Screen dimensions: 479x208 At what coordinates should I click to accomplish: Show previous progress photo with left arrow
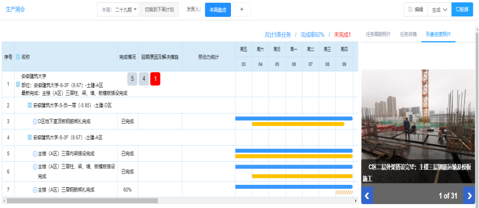click(x=367, y=196)
